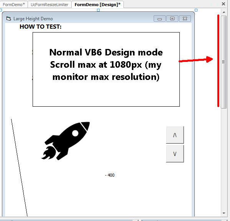Close the Large Height Demo form window
Image resolution: width=230 pixels, height=221 pixels.
coord(185,18)
